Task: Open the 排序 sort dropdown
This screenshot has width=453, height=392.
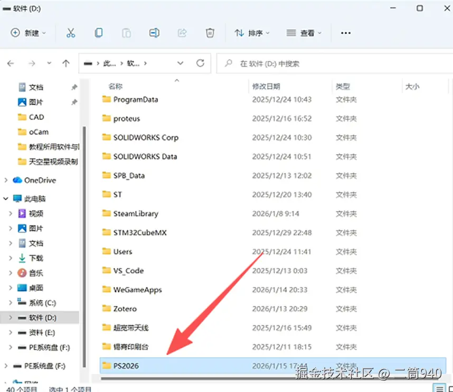Action: point(252,33)
